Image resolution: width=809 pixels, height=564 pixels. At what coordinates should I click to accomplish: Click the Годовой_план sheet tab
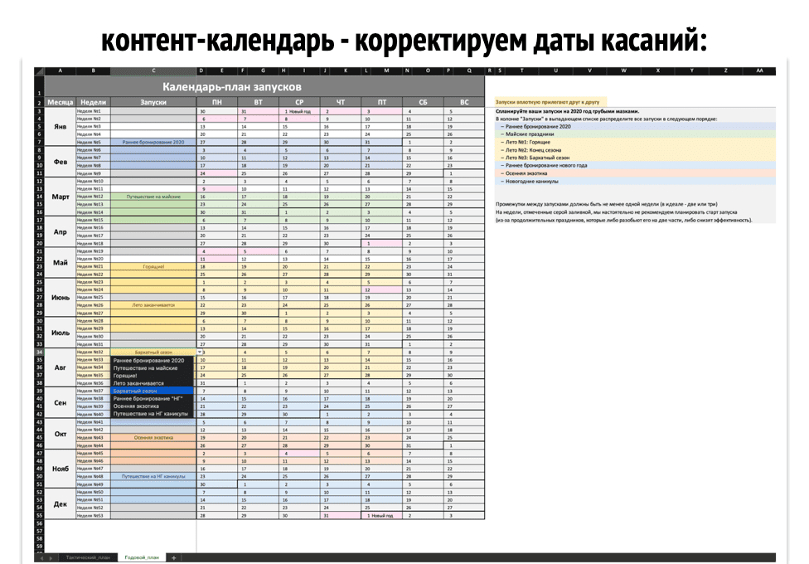click(141, 557)
